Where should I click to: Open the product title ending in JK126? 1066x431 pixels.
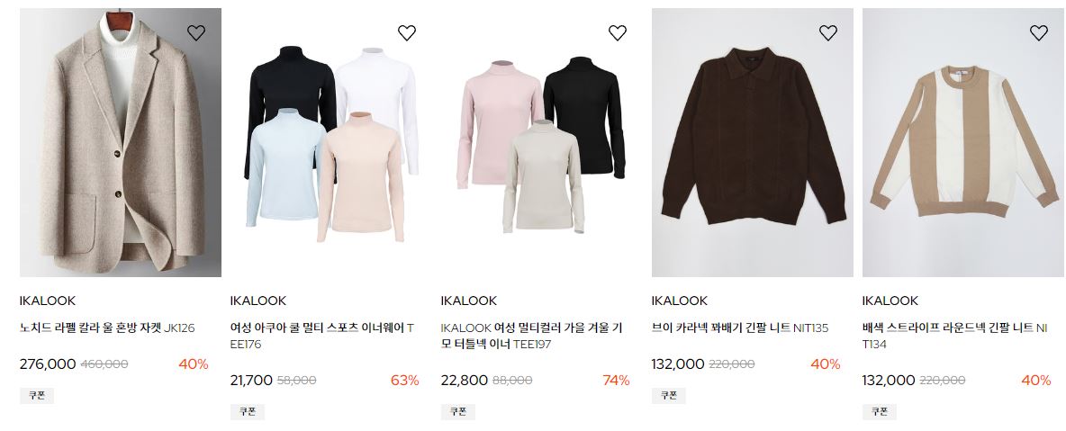coord(107,328)
